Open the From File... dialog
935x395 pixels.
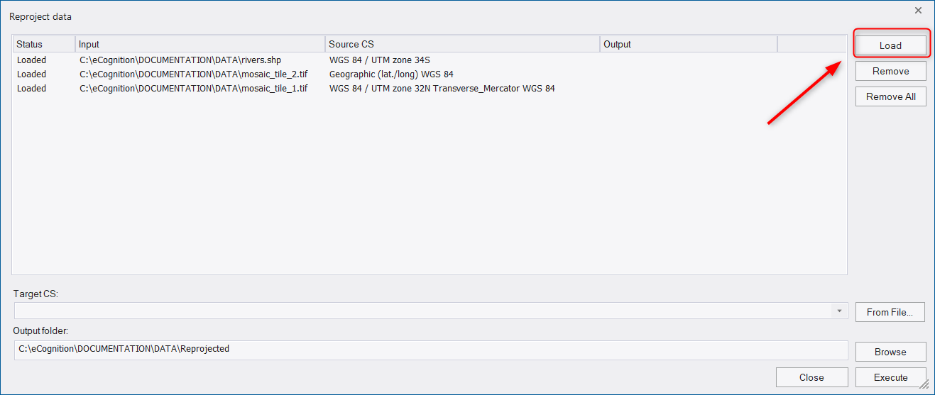point(890,312)
